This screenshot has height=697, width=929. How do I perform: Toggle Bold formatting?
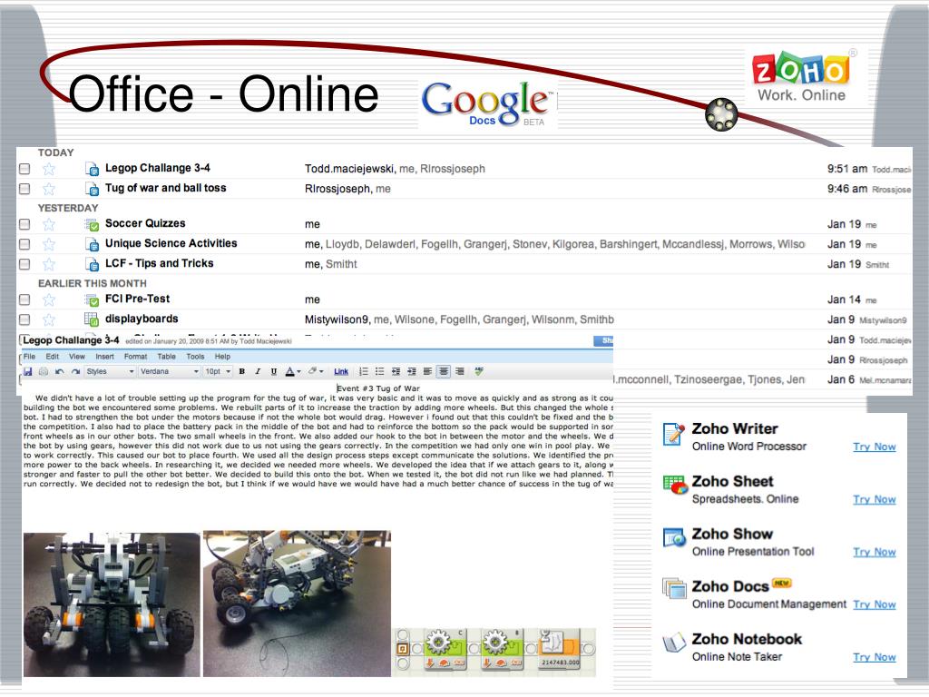coord(241,371)
